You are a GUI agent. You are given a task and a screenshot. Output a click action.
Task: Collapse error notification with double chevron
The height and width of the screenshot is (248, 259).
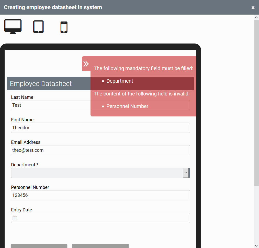pyautogui.click(x=86, y=64)
